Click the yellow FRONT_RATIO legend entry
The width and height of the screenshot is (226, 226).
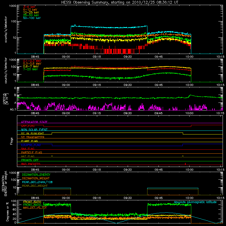point(32,202)
